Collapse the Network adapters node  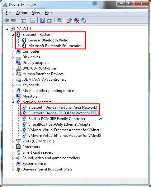tap(13, 102)
